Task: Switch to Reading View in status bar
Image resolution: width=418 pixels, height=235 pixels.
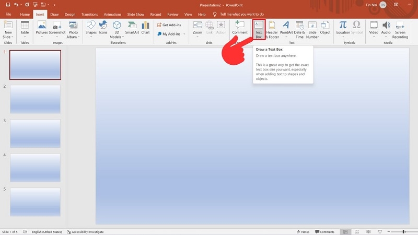Action: click(x=368, y=232)
